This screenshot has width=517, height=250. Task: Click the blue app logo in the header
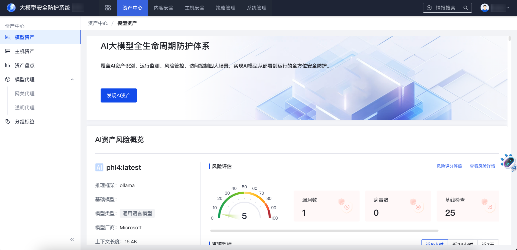pyautogui.click(x=11, y=8)
